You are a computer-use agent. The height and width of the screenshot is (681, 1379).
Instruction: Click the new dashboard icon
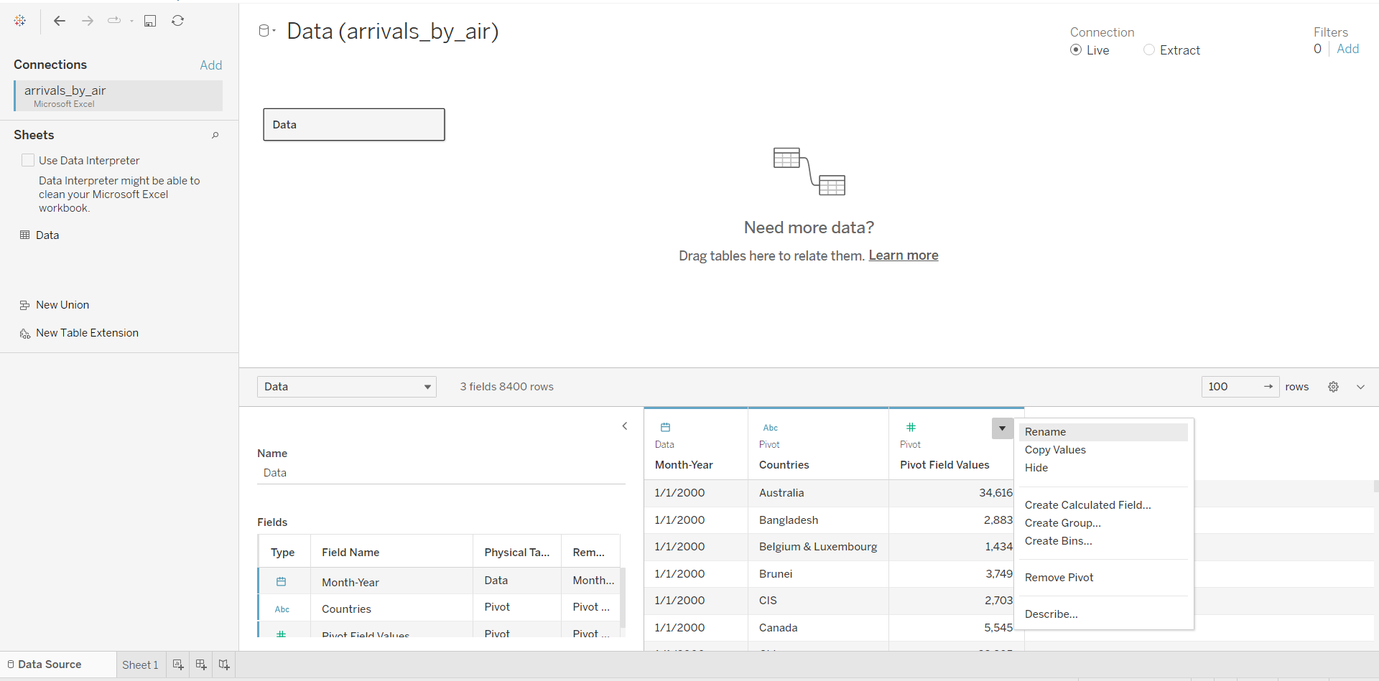[201, 664]
